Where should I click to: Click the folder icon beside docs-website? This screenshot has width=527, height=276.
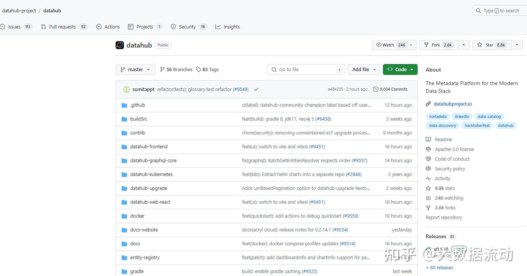point(124,230)
